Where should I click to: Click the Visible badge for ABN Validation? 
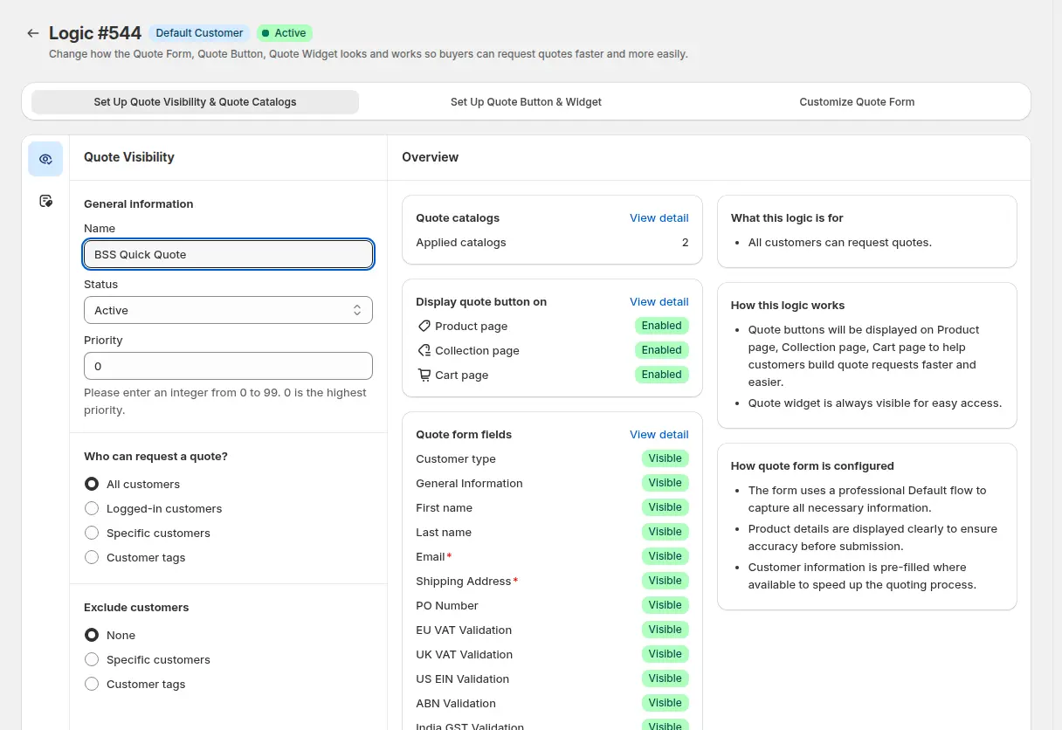[665, 703]
